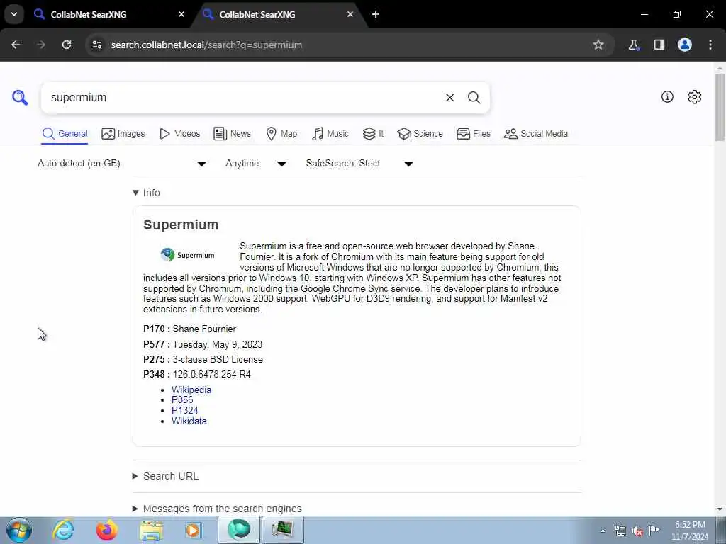Click the '126.0.6478.254 R4' version text
Viewport: 726px width, 544px height.
coord(211,374)
